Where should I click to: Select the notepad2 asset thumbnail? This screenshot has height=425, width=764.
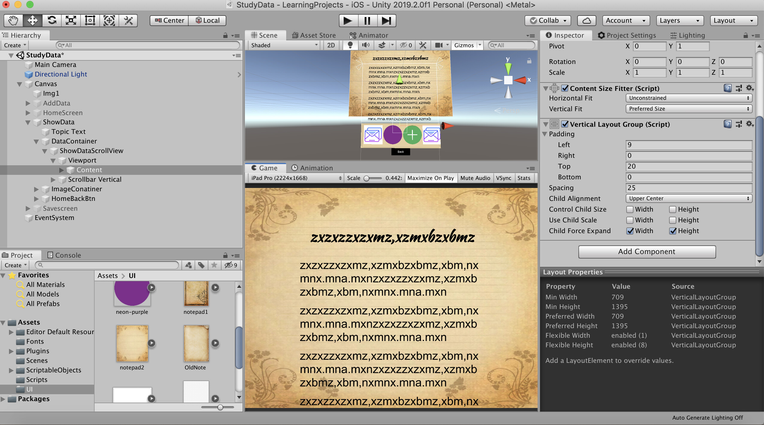(x=132, y=343)
